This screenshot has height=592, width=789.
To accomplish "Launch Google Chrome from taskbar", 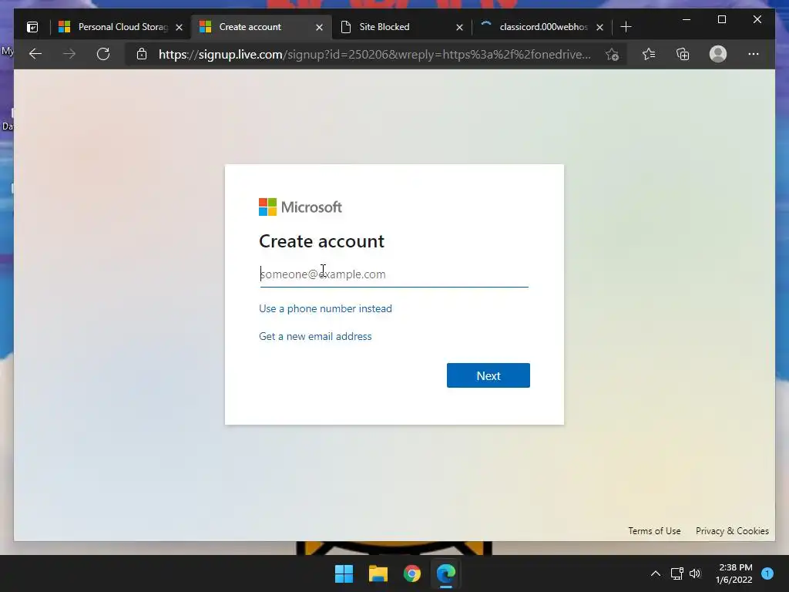I will 412,573.
